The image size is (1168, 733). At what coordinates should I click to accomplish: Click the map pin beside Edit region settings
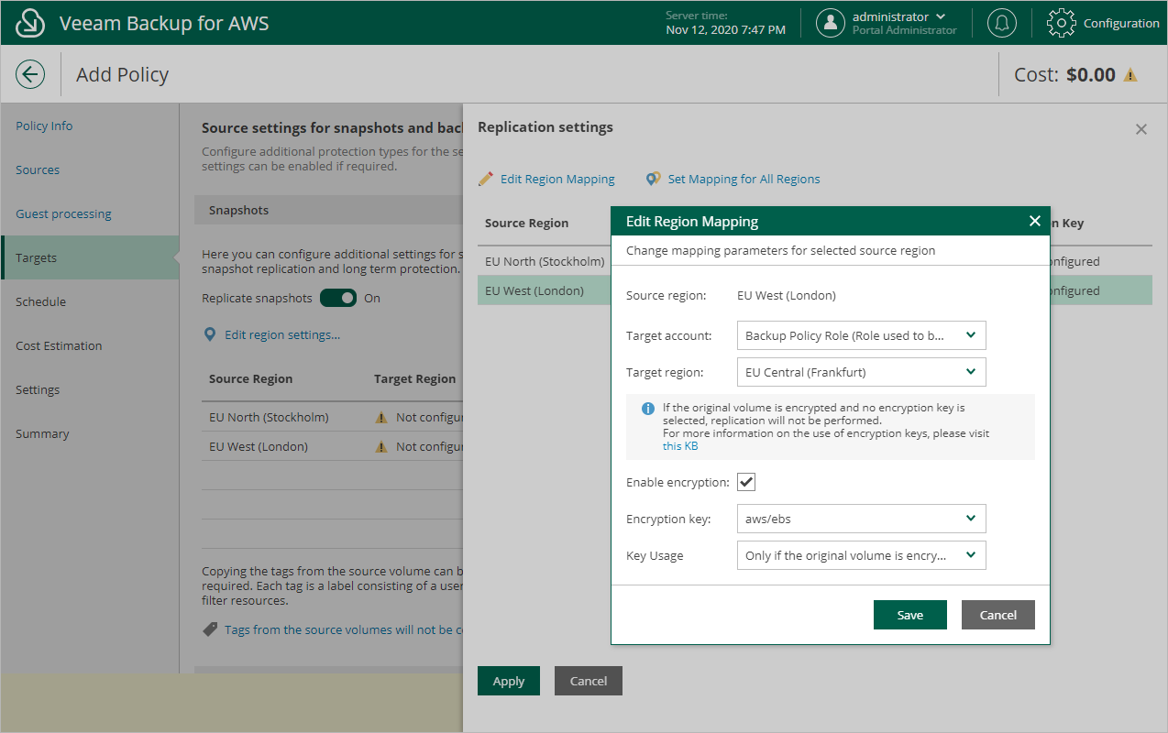pyautogui.click(x=210, y=334)
